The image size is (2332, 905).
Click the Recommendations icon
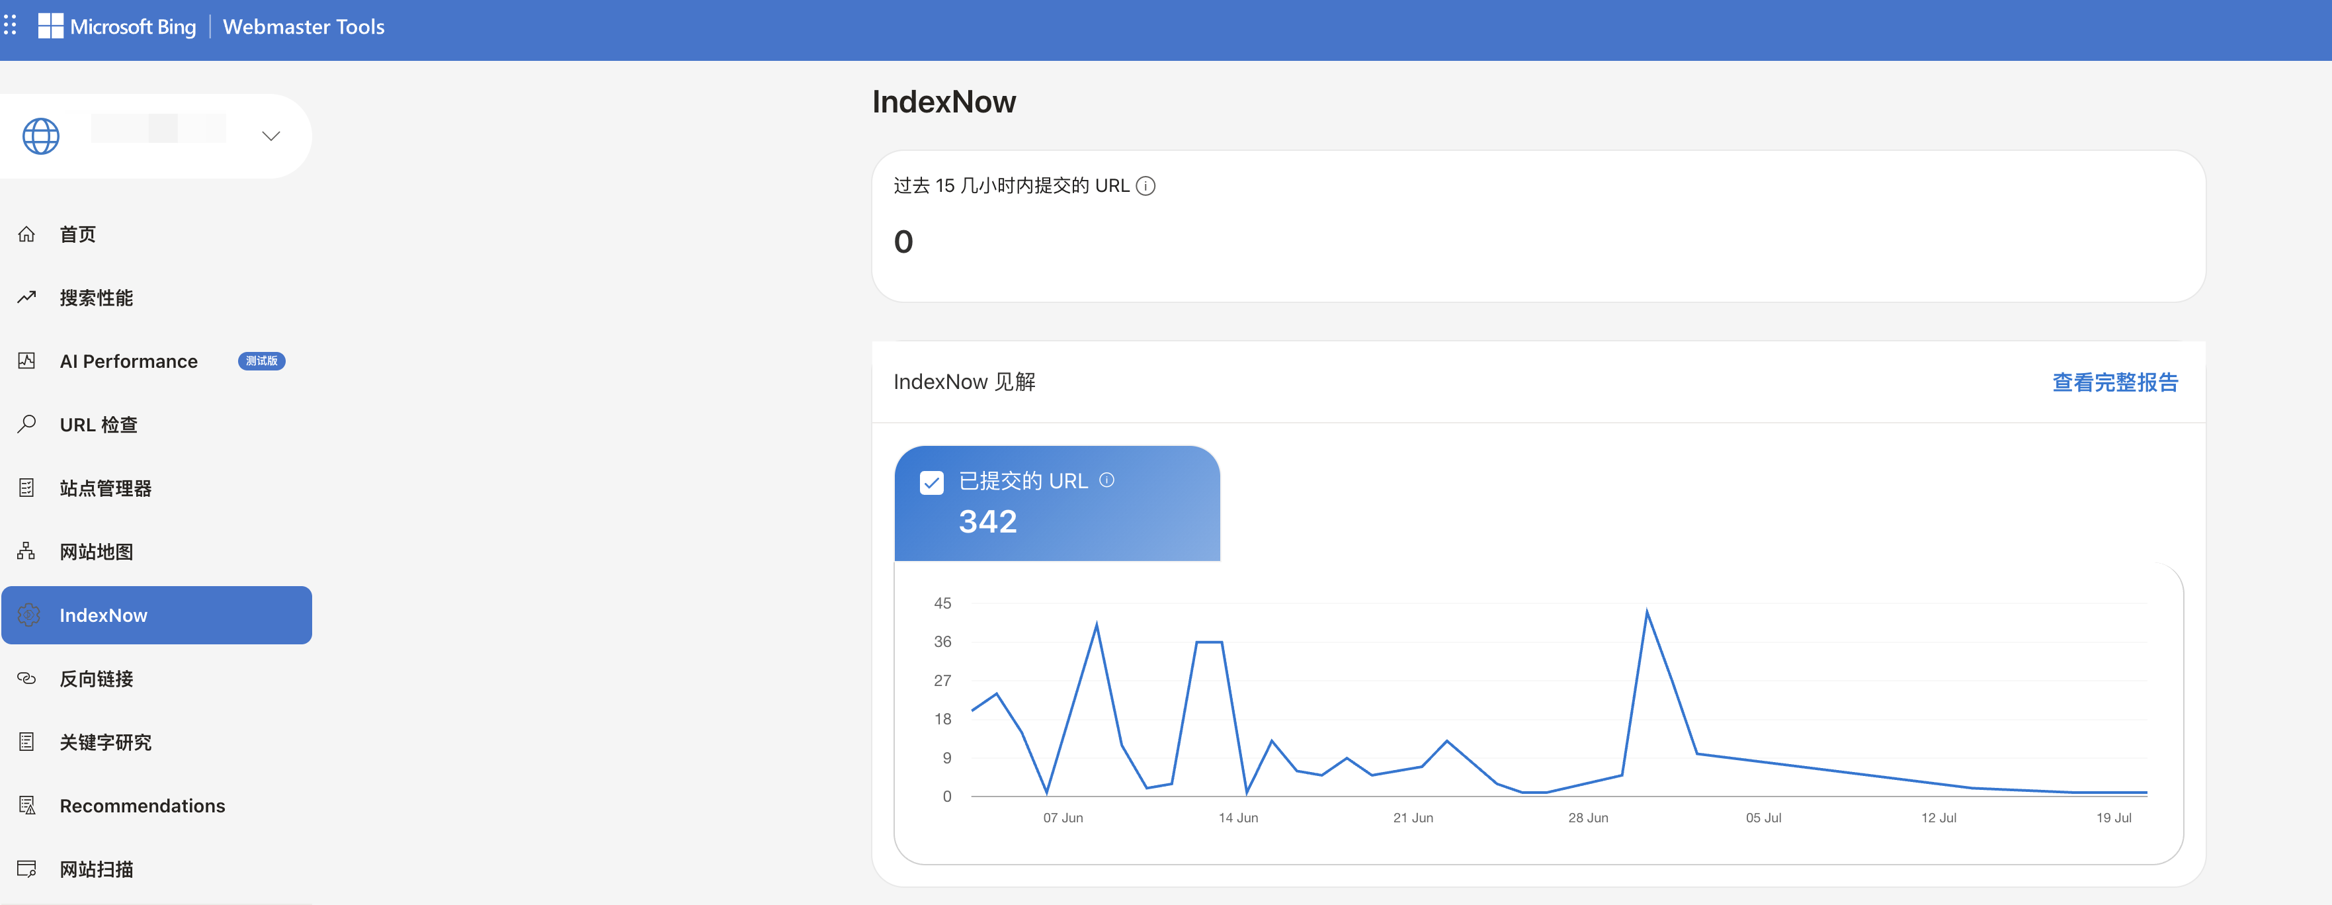pyautogui.click(x=27, y=805)
